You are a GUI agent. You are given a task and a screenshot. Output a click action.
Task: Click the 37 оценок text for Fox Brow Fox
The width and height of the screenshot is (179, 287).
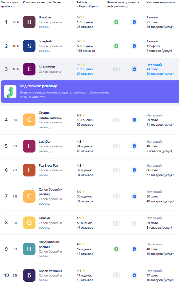84,170
